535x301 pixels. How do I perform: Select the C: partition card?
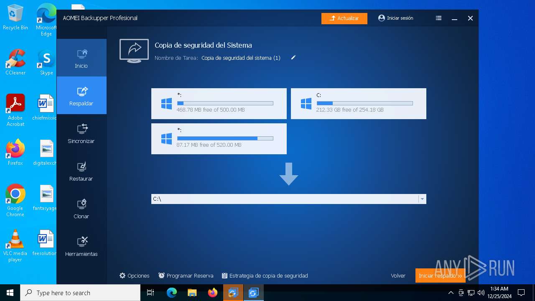coord(359,104)
